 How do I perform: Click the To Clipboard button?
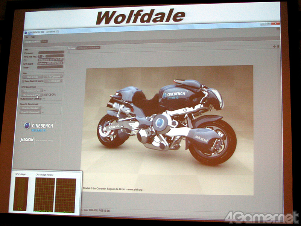[53, 76]
